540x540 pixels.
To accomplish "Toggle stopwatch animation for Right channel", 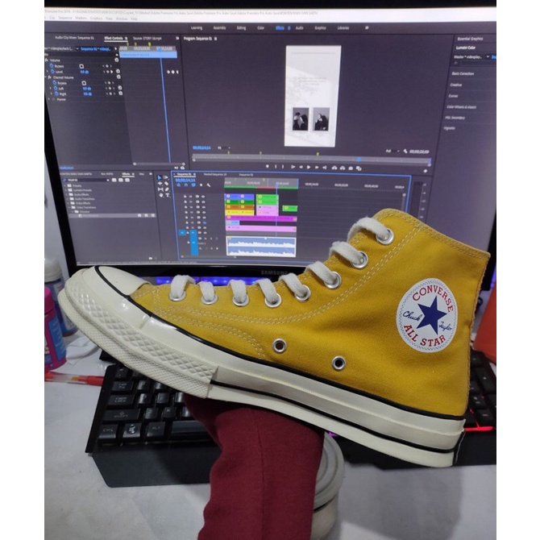I will [x=56, y=93].
